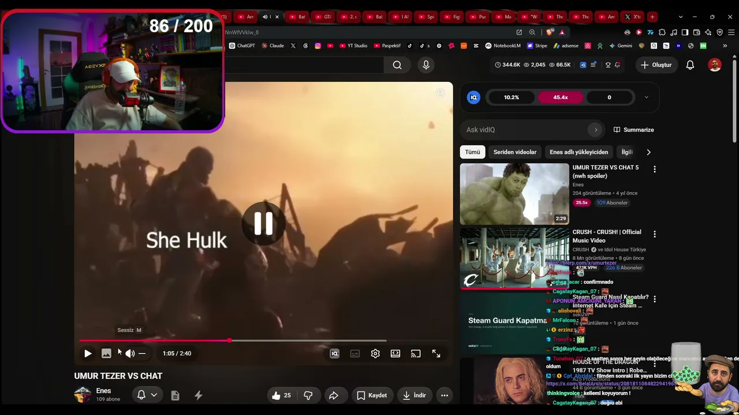Open menu for UMUR TEZER VS CHAT 5

pyautogui.click(x=654, y=169)
